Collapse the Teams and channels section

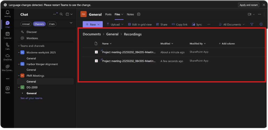tap(19, 46)
